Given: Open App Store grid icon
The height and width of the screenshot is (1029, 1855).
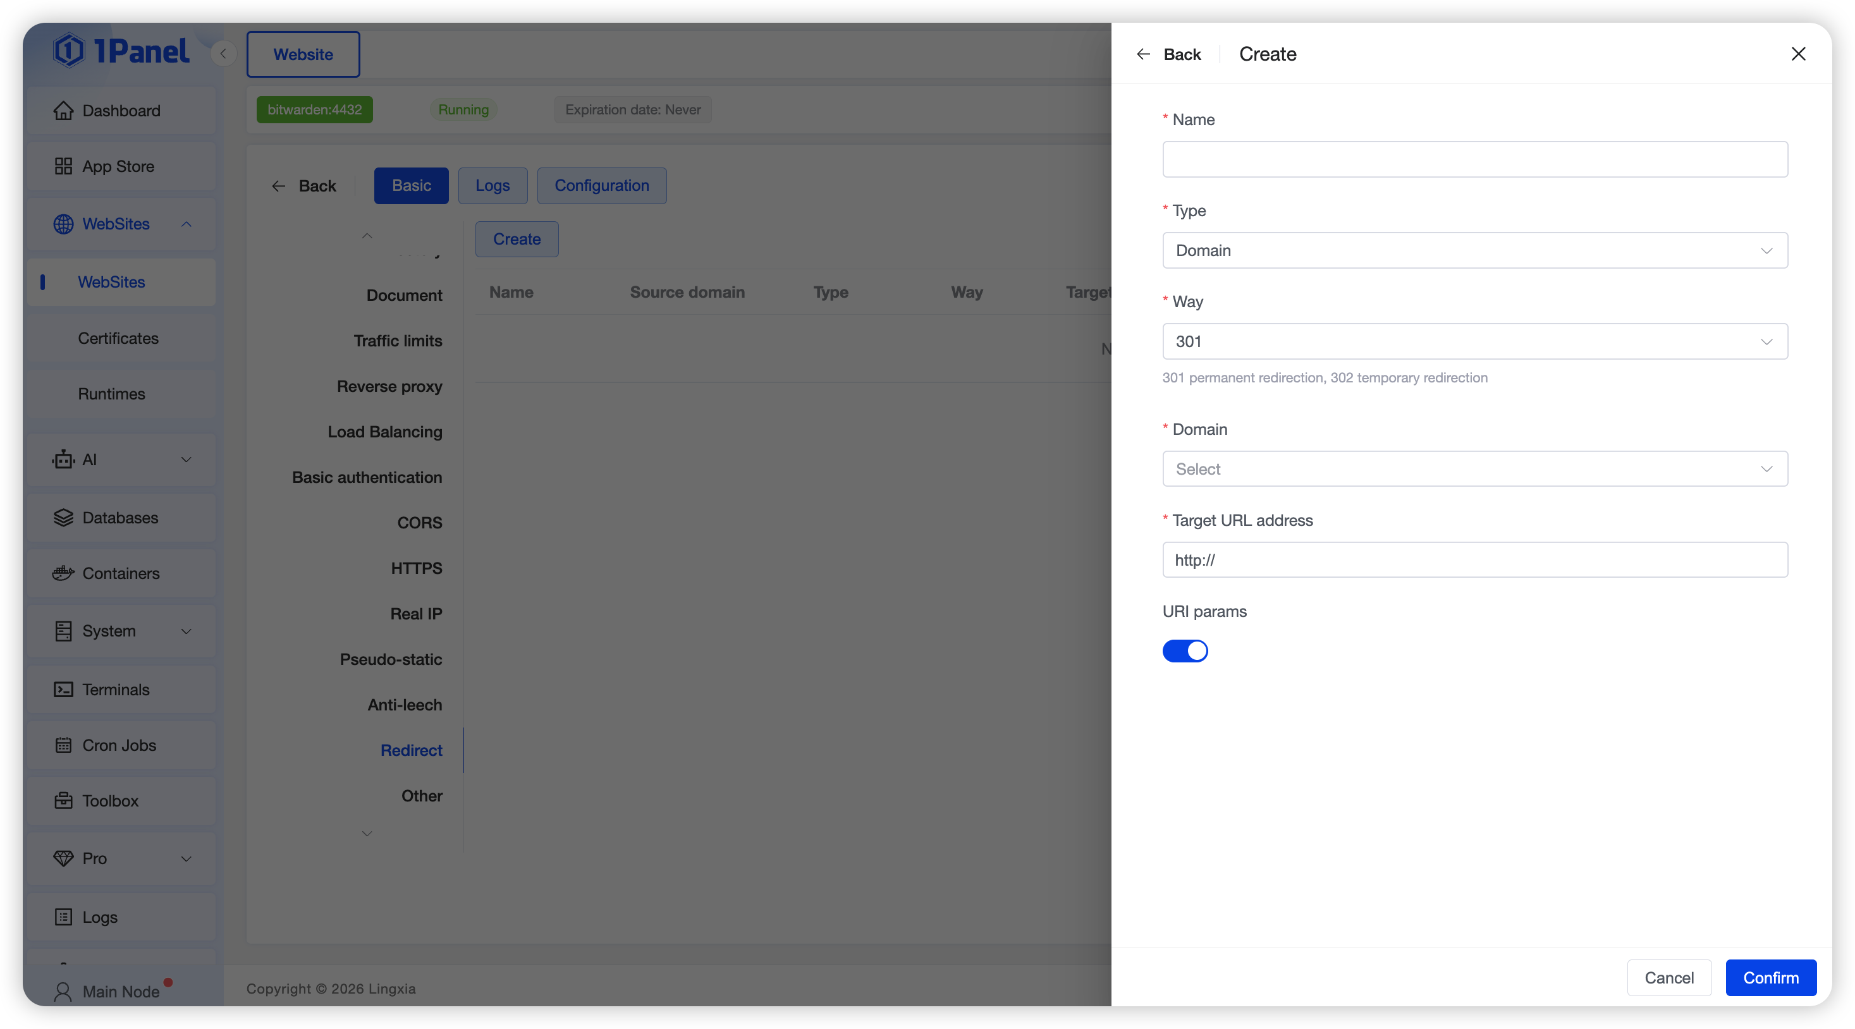Looking at the screenshot, I should pos(63,166).
